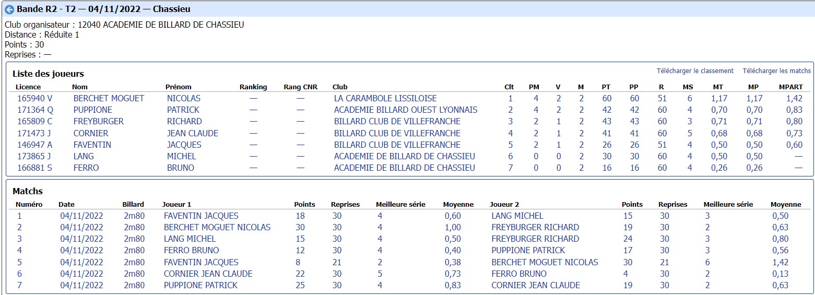Click player name FREYBURGER in players list
The width and height of the screenshot is (815, 295).
click(99, 121)
